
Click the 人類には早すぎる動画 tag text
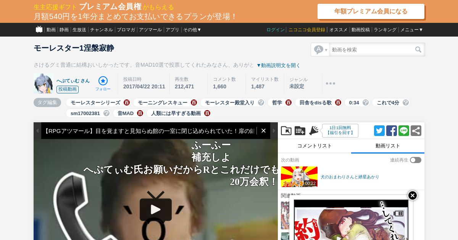point(176,113)
